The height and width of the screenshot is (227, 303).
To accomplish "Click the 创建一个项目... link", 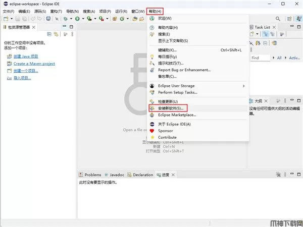I will pos(26,71).
